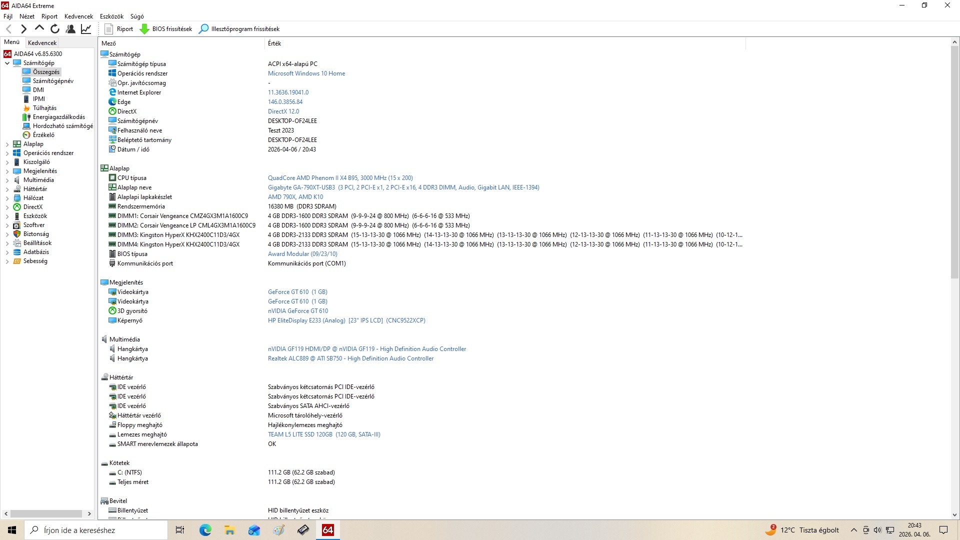Open the Eszközök menu
The width and height of the screenshot is (960, 540).
[111, 16]
